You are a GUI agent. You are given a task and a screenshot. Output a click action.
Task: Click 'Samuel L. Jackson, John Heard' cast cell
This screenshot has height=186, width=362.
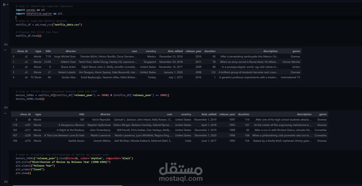click(143, 120)
